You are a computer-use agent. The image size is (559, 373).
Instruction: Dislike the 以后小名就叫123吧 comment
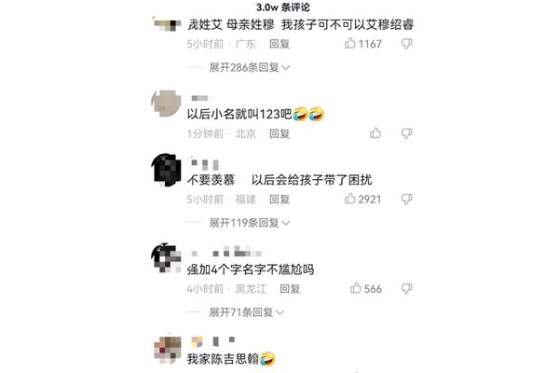(407, 133)
